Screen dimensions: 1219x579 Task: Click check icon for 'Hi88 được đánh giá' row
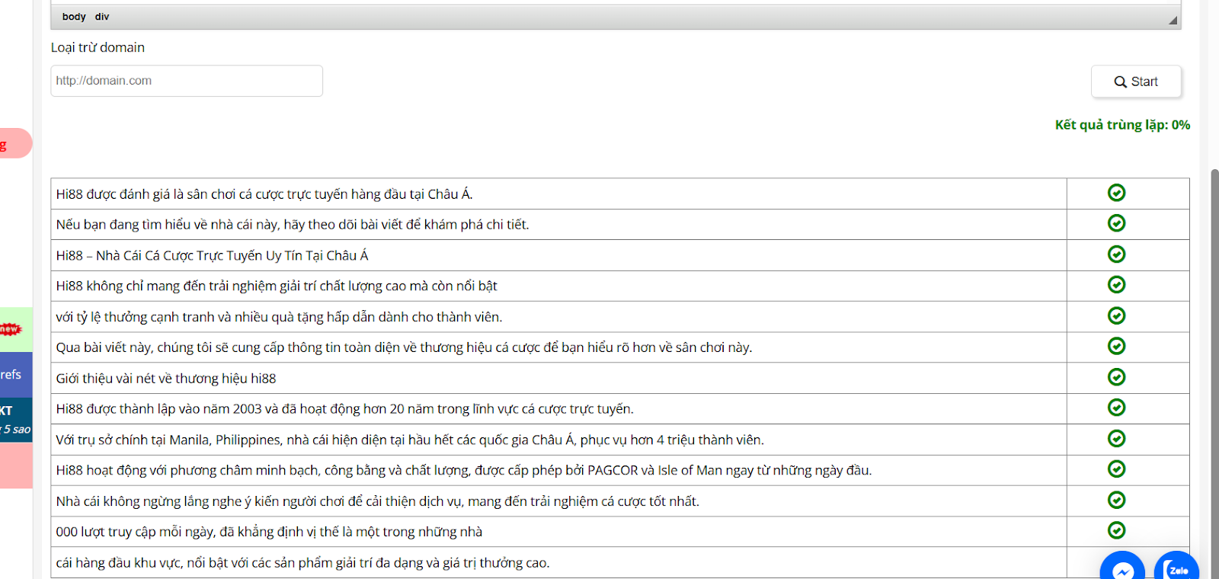coord(1117,193)
